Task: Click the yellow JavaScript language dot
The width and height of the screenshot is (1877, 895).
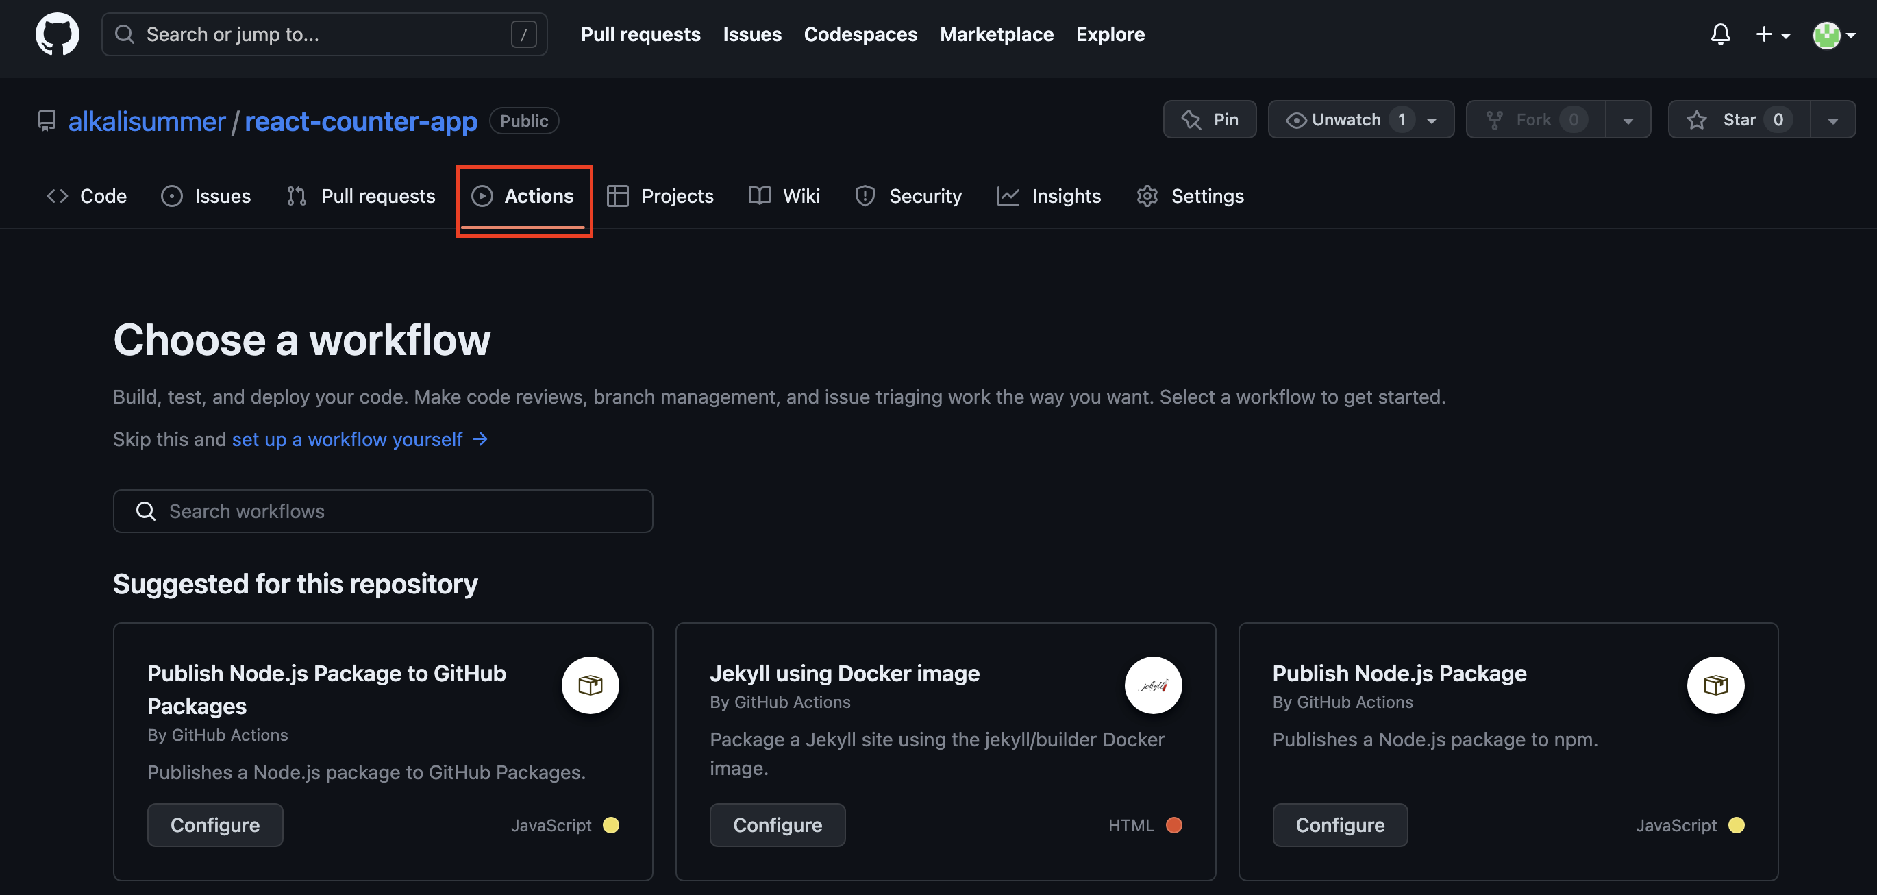Action: tap(610, 825)
